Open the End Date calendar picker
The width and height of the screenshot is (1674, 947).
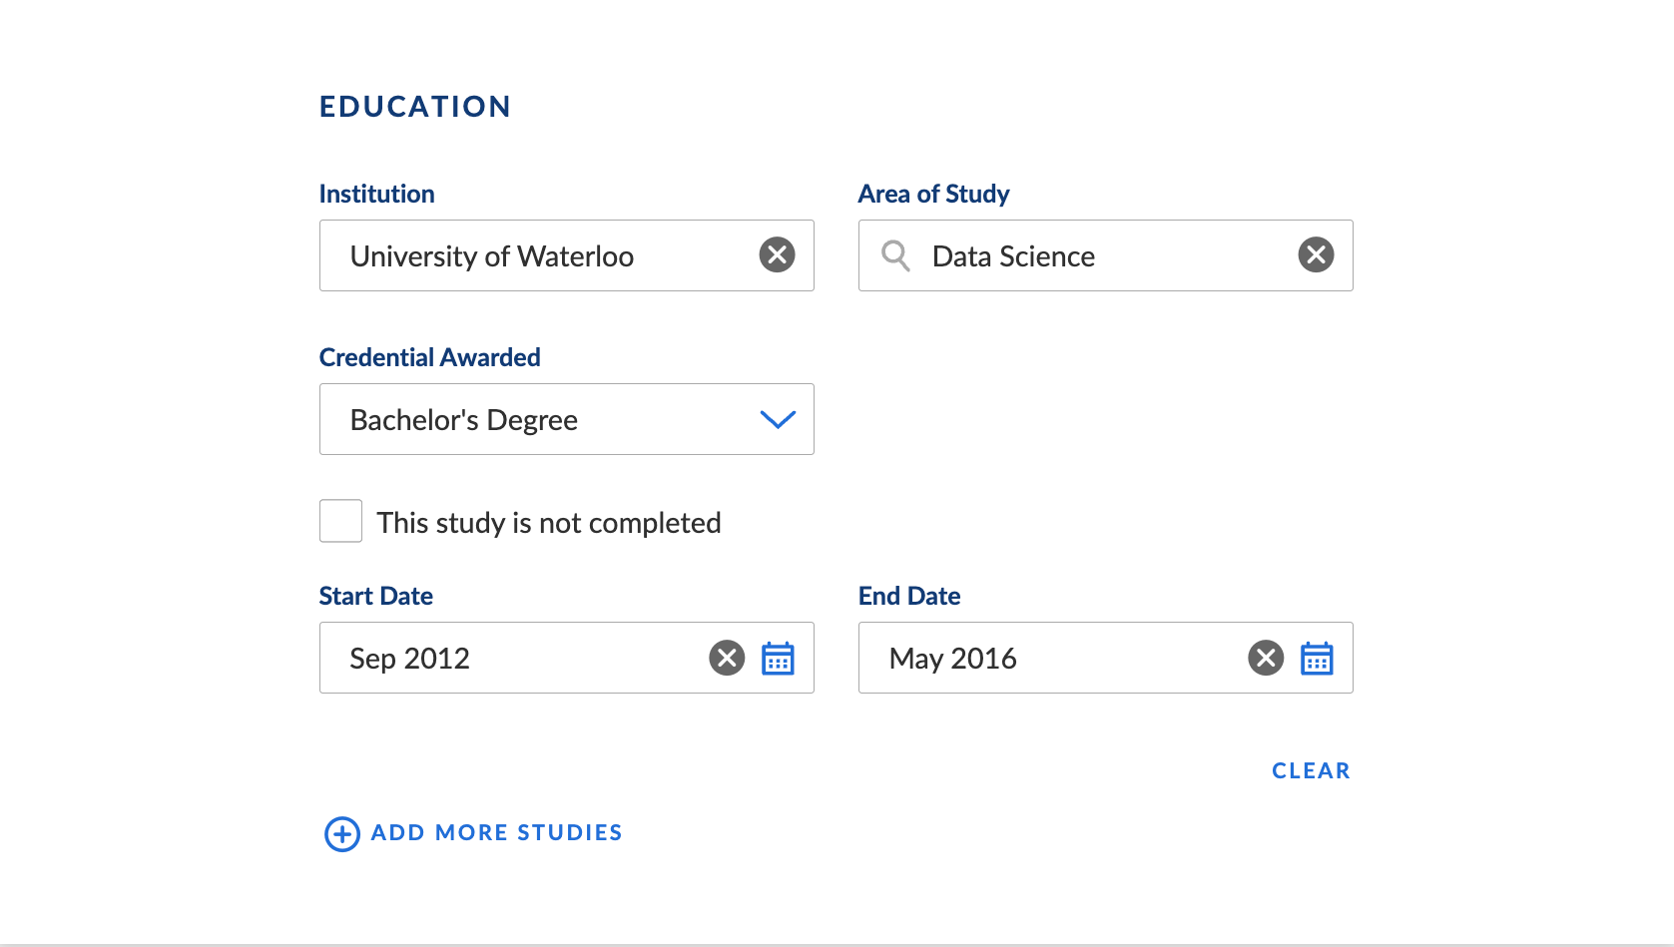[1317, 658]
